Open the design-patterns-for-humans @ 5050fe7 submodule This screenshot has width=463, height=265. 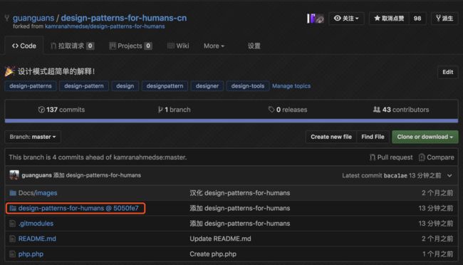point(78,208)
